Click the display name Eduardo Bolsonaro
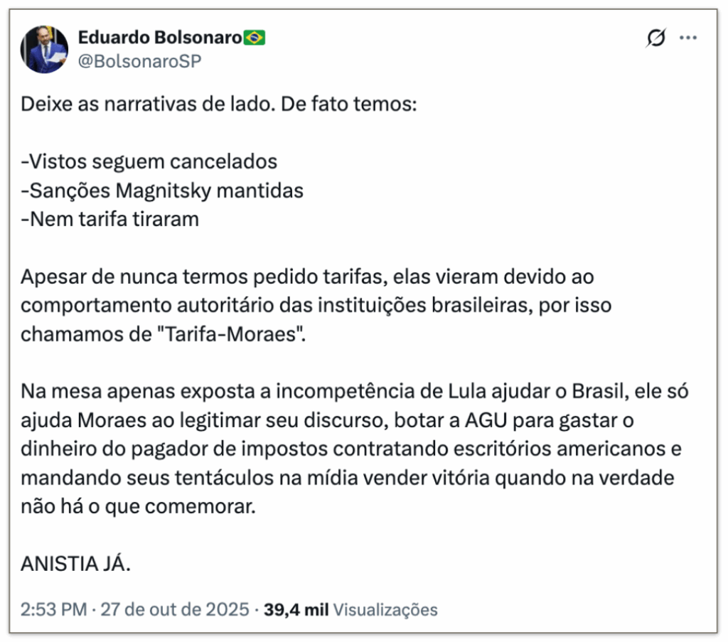728x642 pixels. tap(159, 38)
